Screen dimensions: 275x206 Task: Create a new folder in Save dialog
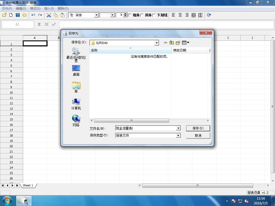pyautogui.click(x=178, y=43)
